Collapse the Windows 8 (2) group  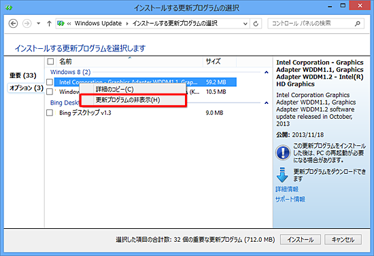coord(267,72)
